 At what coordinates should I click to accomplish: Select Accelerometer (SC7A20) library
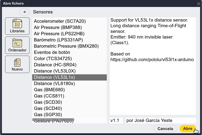(x=70, y=21)
